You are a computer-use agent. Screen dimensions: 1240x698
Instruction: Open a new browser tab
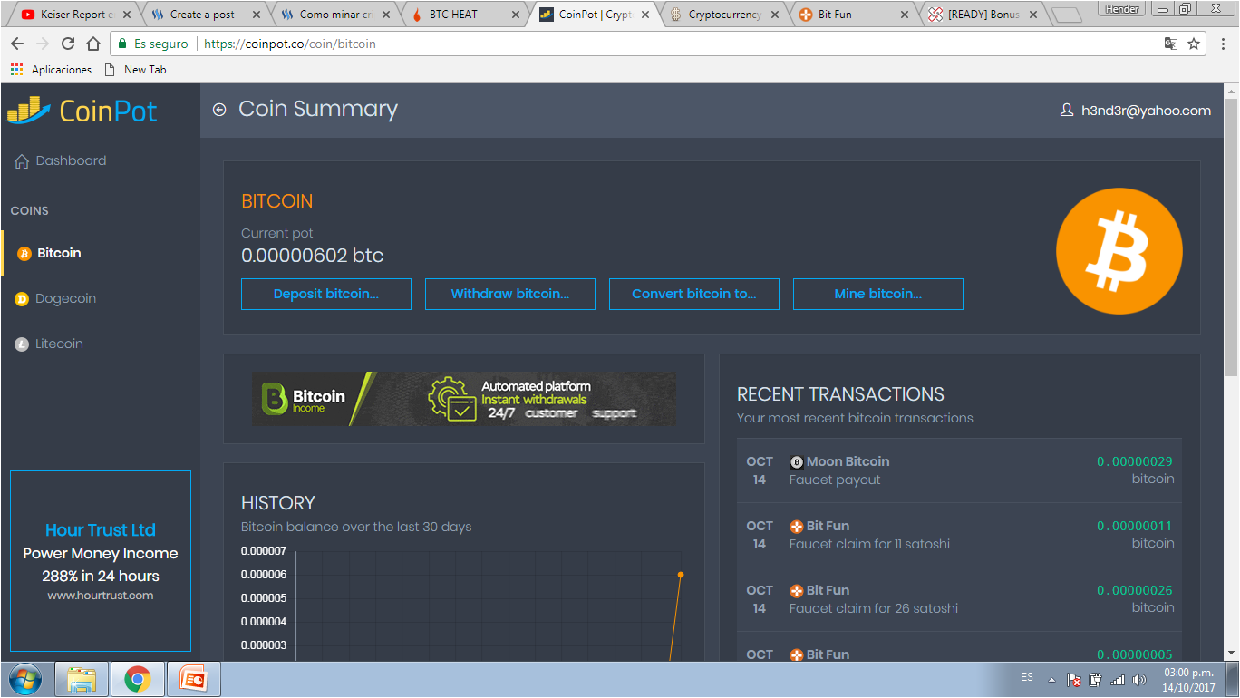pyautogui.click(x=1069, y=15)
